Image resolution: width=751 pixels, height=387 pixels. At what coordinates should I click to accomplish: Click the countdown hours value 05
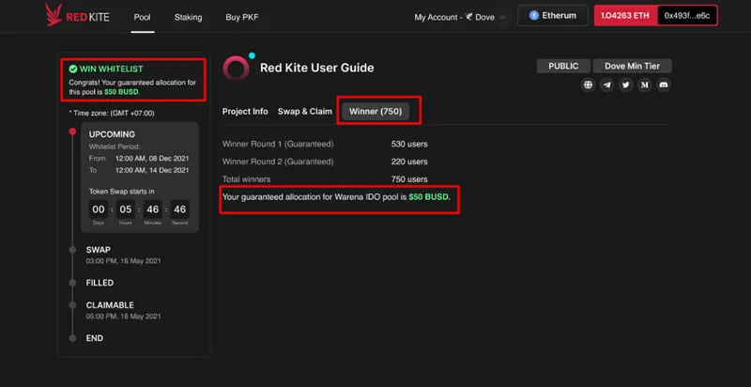pyautogui.click(x=126, y=209)
